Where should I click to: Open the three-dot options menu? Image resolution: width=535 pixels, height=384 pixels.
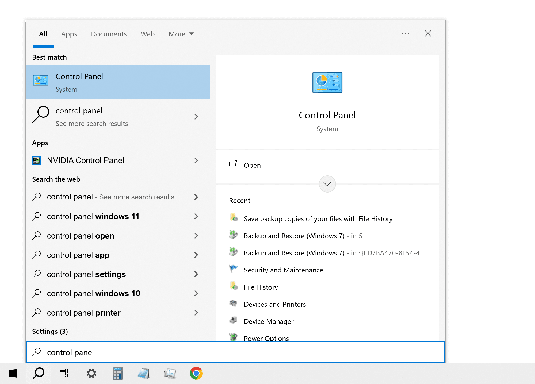(x=406, y=34)
